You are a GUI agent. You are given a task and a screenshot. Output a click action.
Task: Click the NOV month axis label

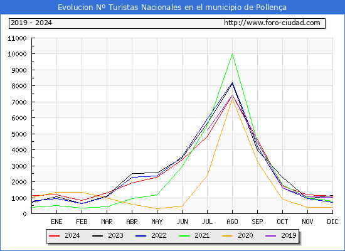pos(307,222)
